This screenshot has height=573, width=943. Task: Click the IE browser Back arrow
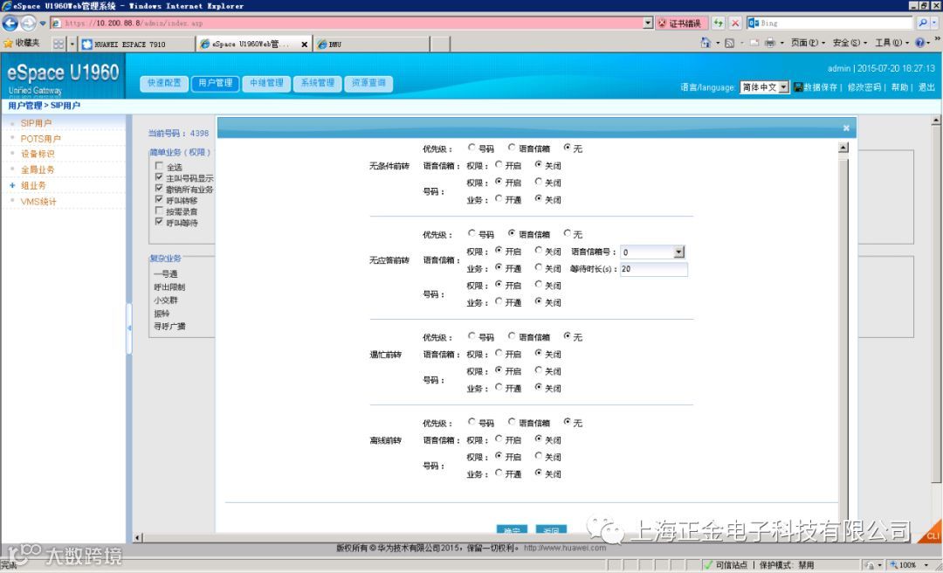10,23
